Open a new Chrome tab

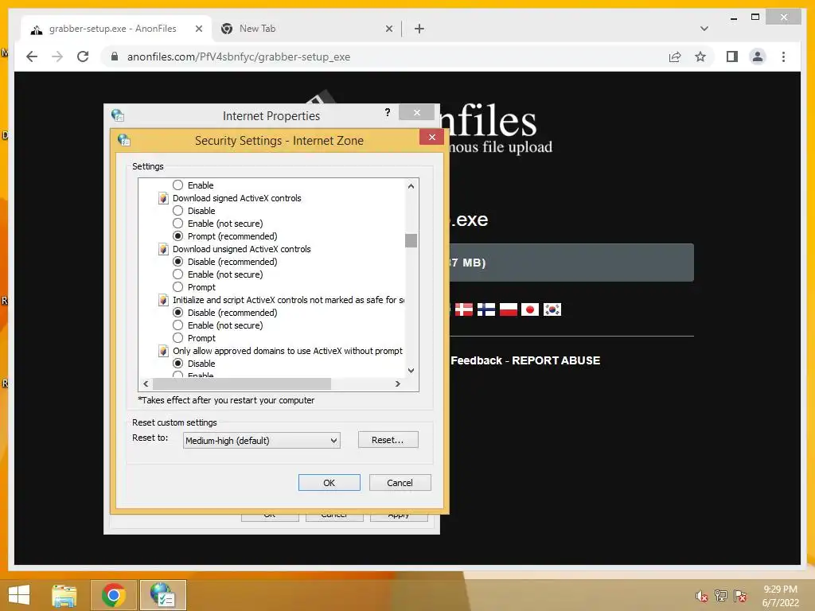[x=419, y=29]
